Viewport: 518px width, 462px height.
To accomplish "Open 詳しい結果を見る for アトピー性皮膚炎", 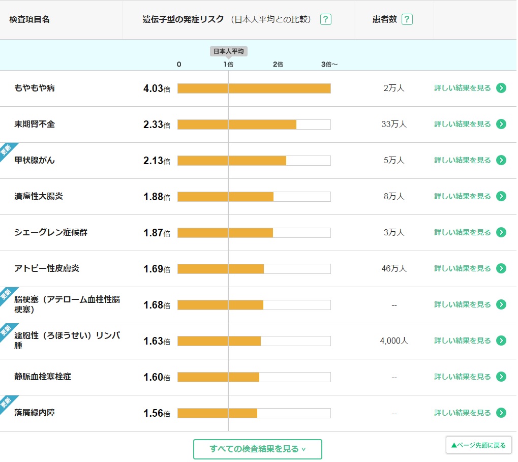I will coord(463,269).
